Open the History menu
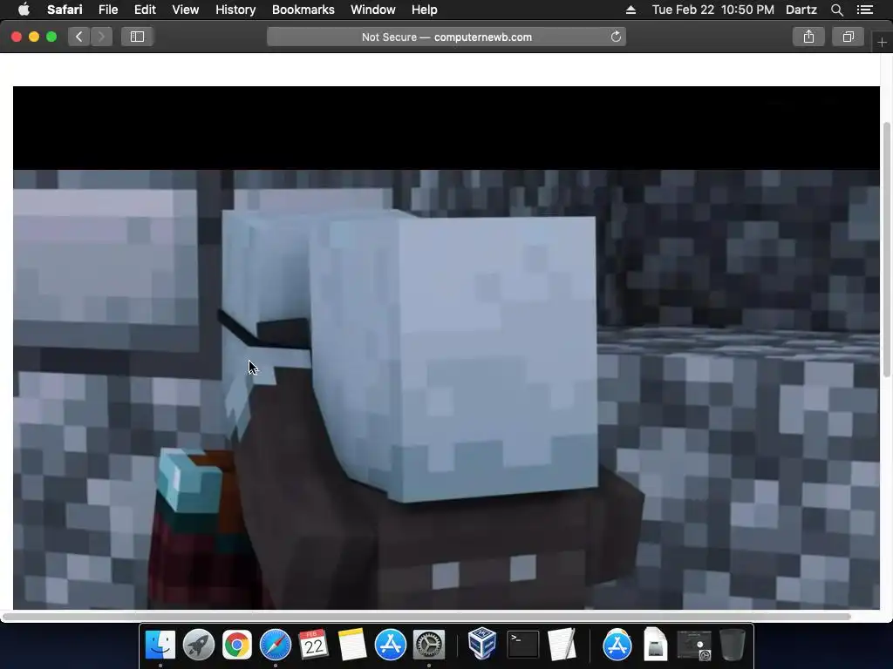Image resolution: width=893 pixels, height=669 pixels. pos(235,10)
